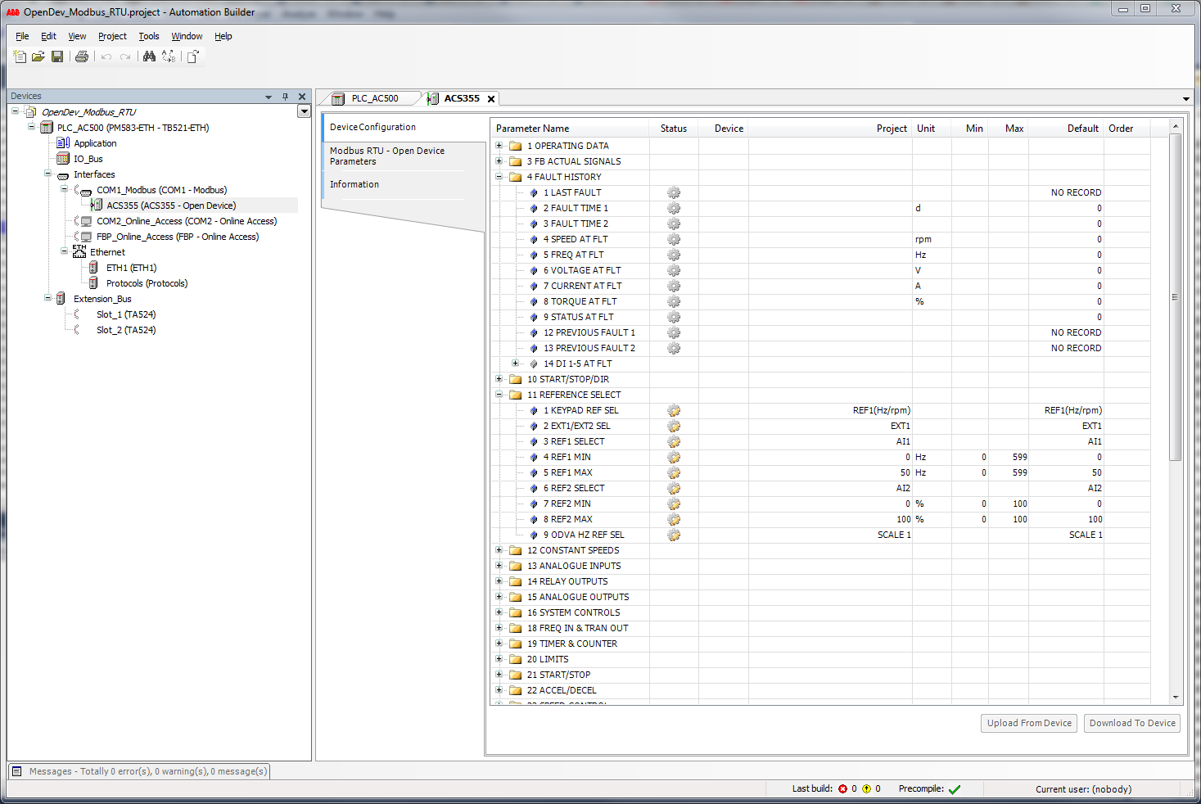Click status gear icon of 4 SPEED AT FLT
This screenshot has height=804, width=1201.
(674, 239)
